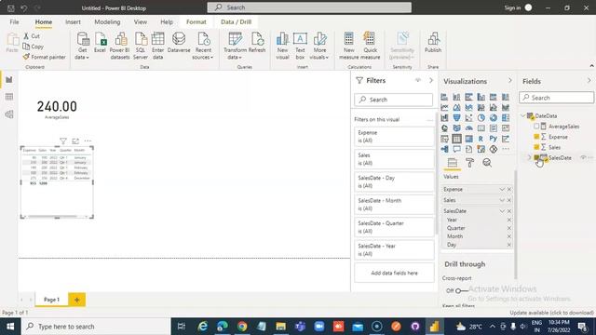Remove Day from SalesDate hierarchy
This screenshot has width=596, height=335.
pos(509,245)
